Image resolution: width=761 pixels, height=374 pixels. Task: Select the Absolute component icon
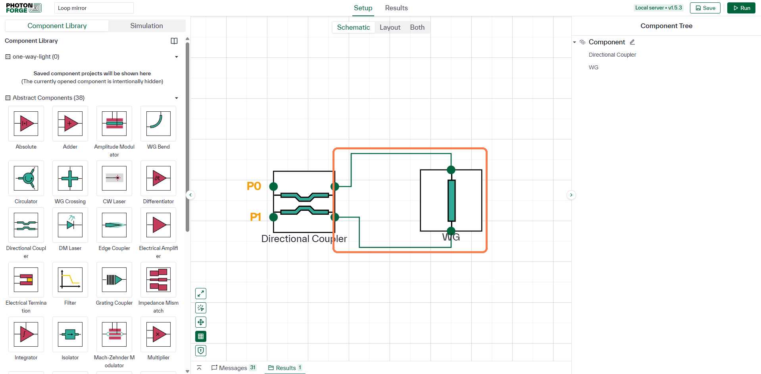coord(26,124)
